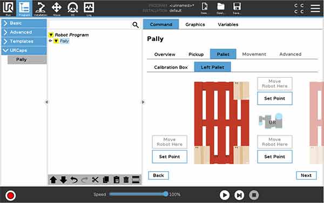This screenshot has width=324, height=203.
Task: Delete node with trash icon
Action: [126, 180]
